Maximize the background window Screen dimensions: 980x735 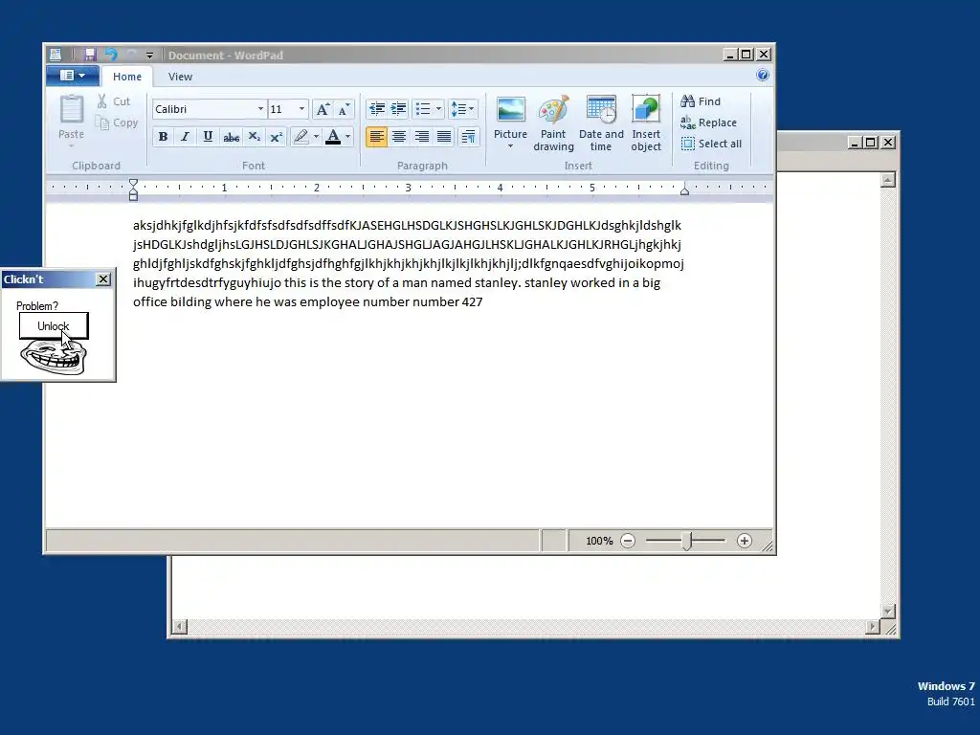[x=871, y=143]
